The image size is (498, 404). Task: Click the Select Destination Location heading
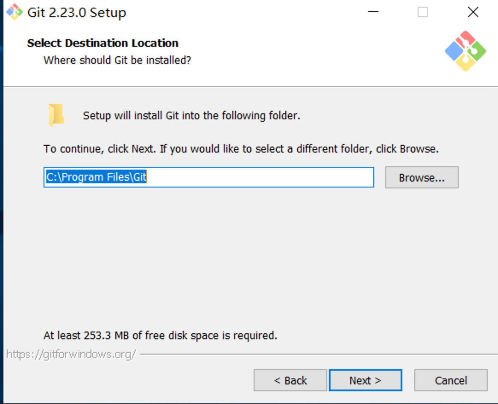point(103,43)
